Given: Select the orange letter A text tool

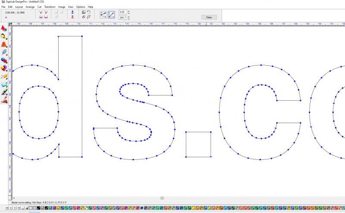Looking at the screenshot, I should [4, 44].
